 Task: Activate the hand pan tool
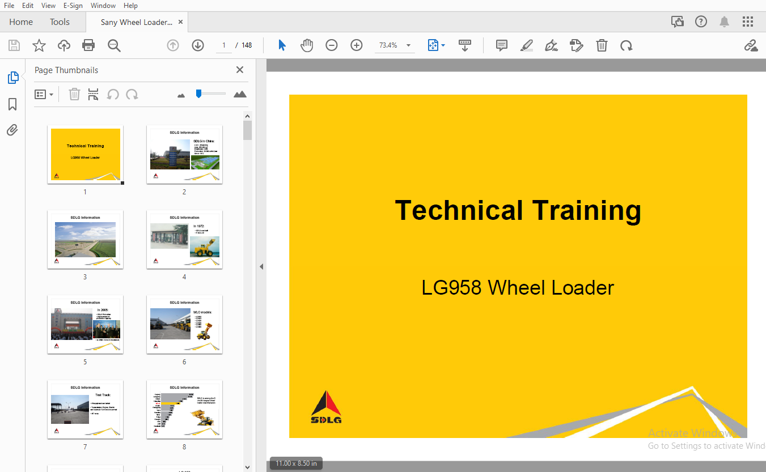point(307,45)
